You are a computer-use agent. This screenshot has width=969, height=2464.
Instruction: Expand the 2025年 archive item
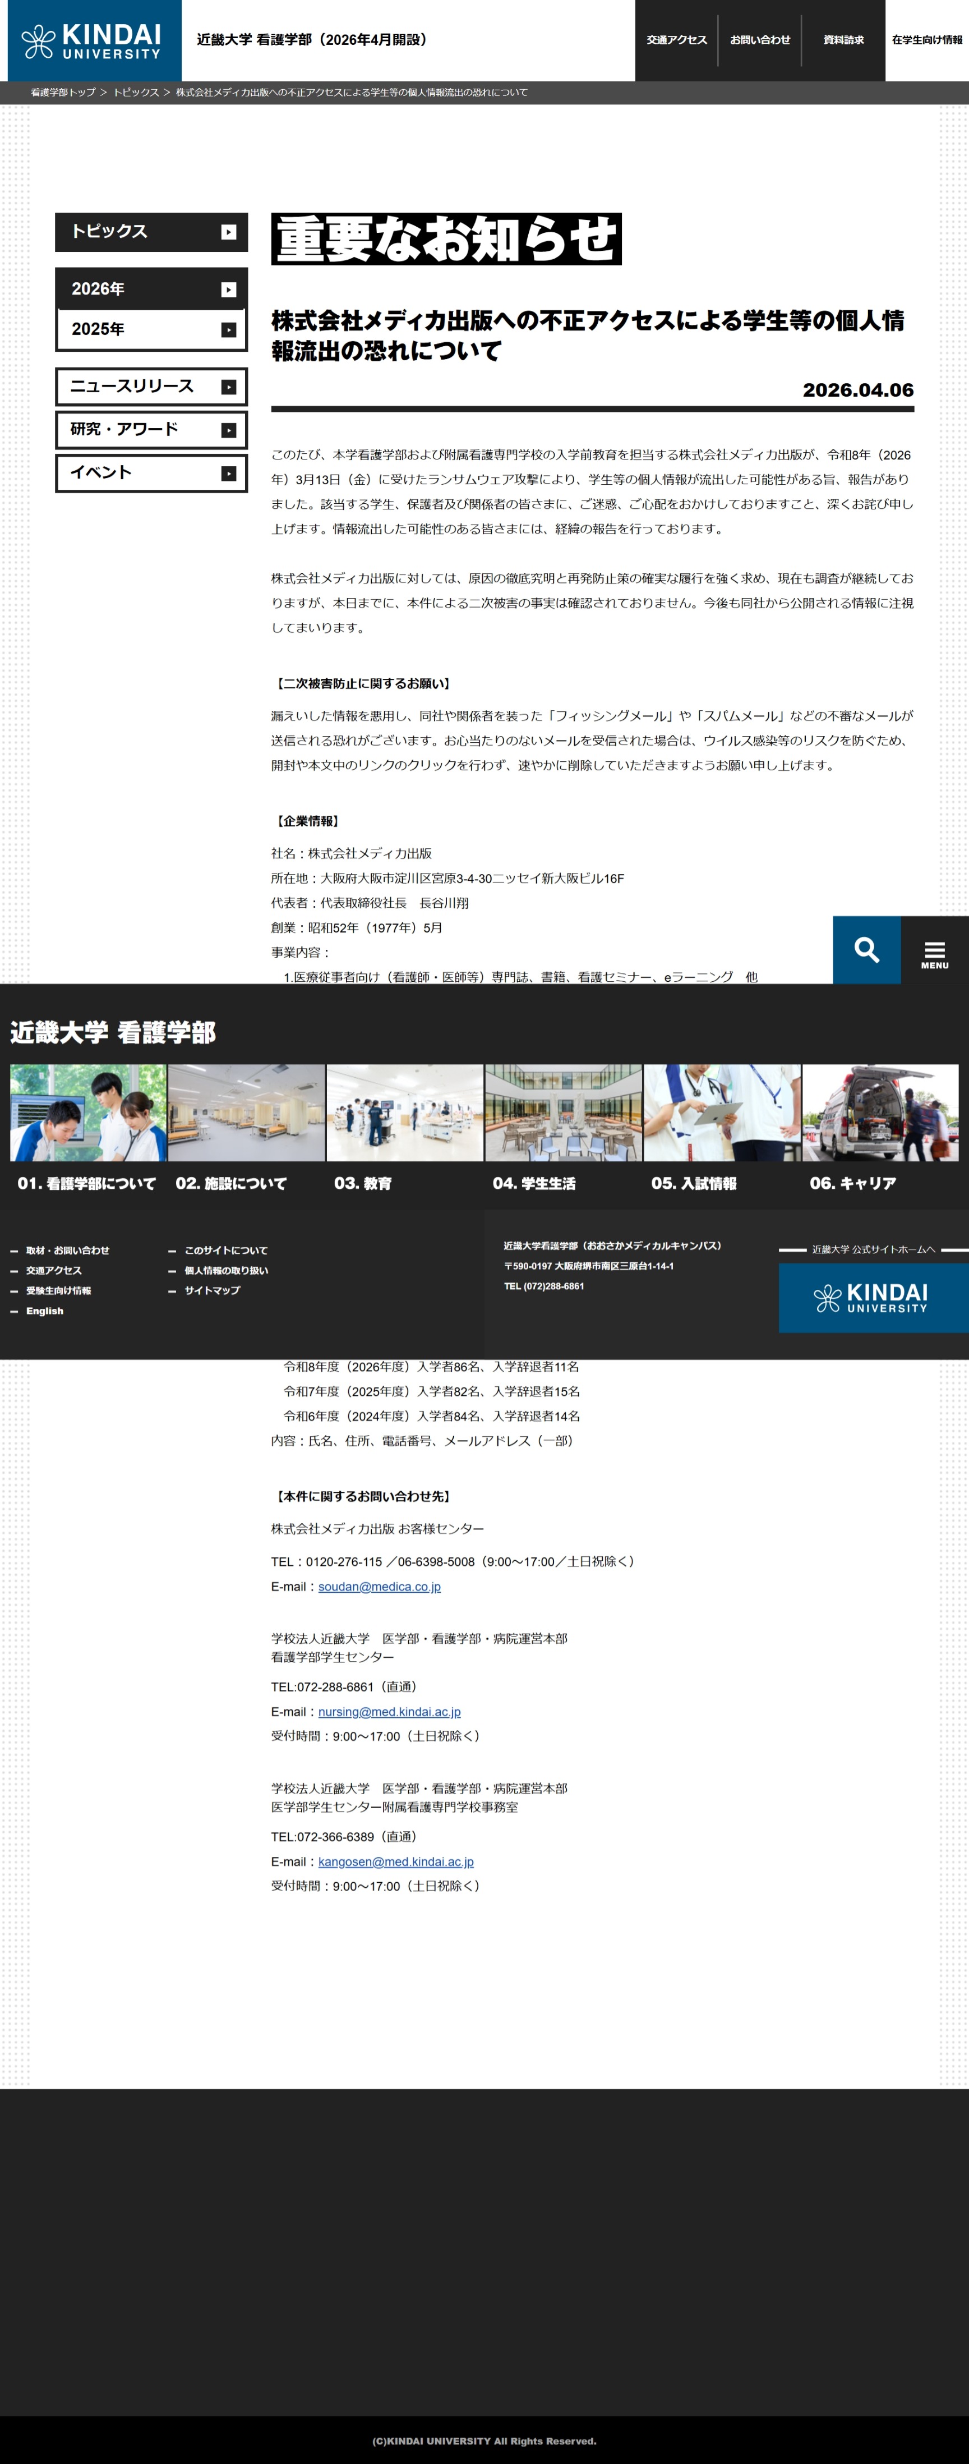click(151, 330)
